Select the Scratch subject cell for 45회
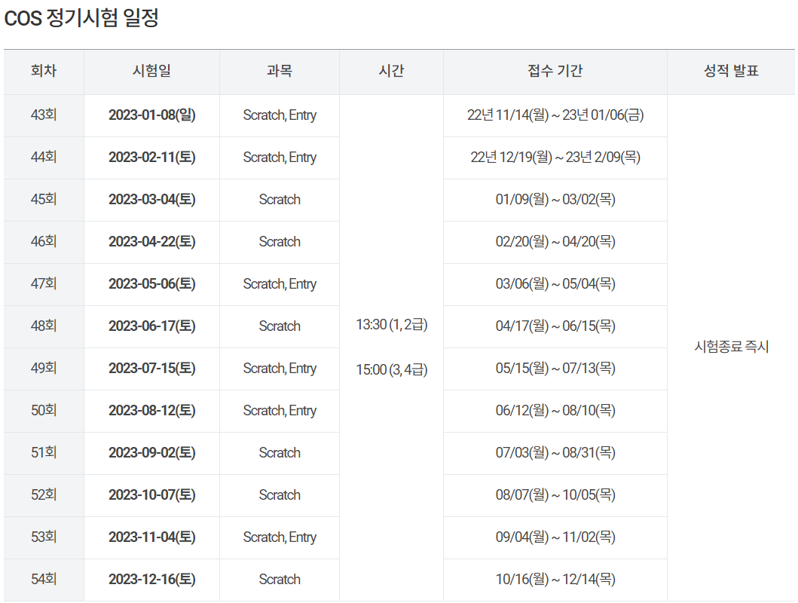The width and height of the screenshot is (798, 603). pos(280,200)
